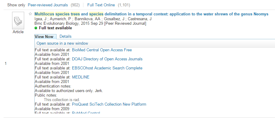The image size is (275, 118).
Task: Click the Bmc Evolutionary Biology journal line
Action: pos(90,24)
